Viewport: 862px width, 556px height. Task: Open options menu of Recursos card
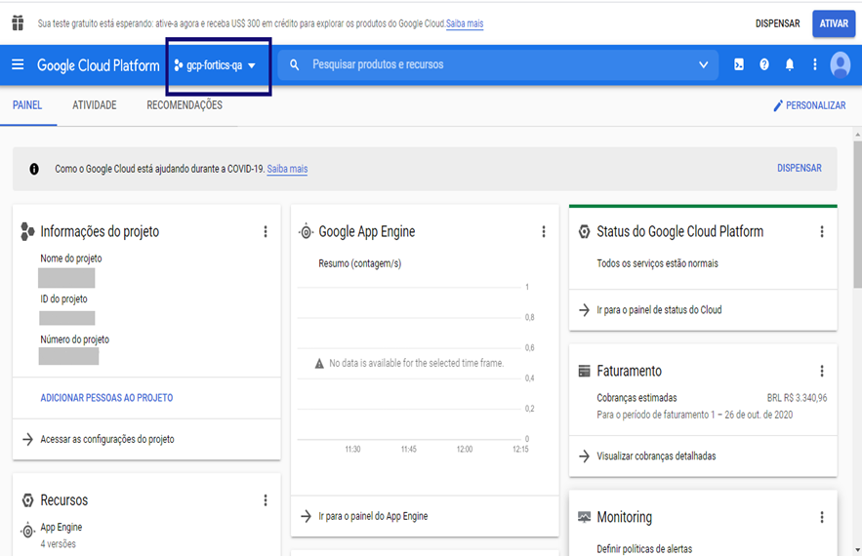(x=266, y=500)
